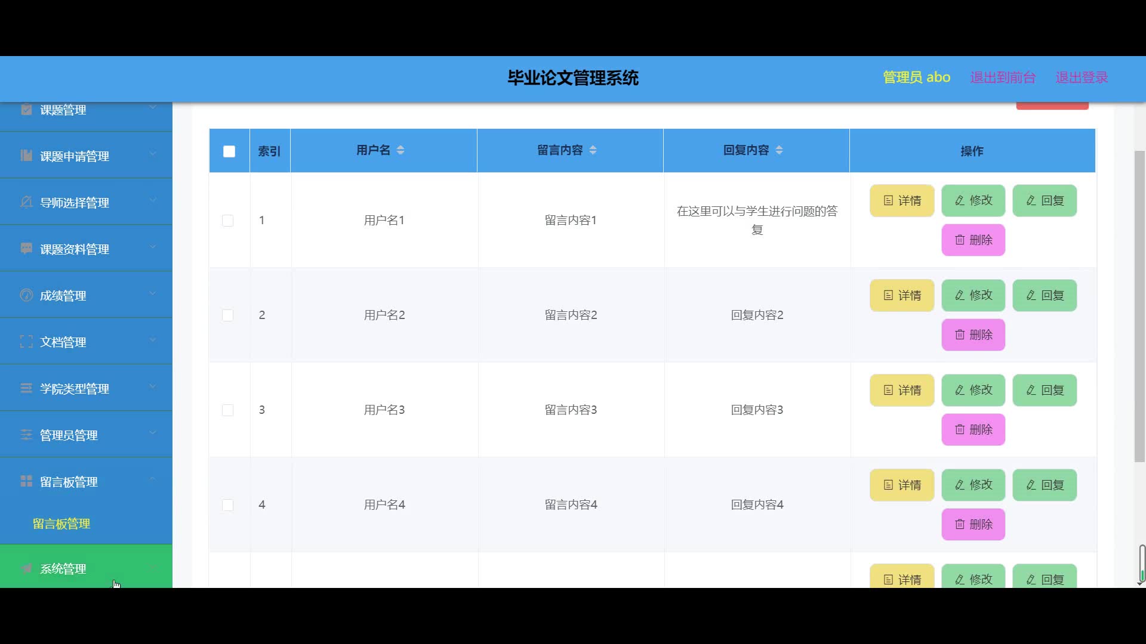Screen dimensions: 1146x644
Task: Open the 课题申请管理 menu item
Action: click(x=86, y=156)
